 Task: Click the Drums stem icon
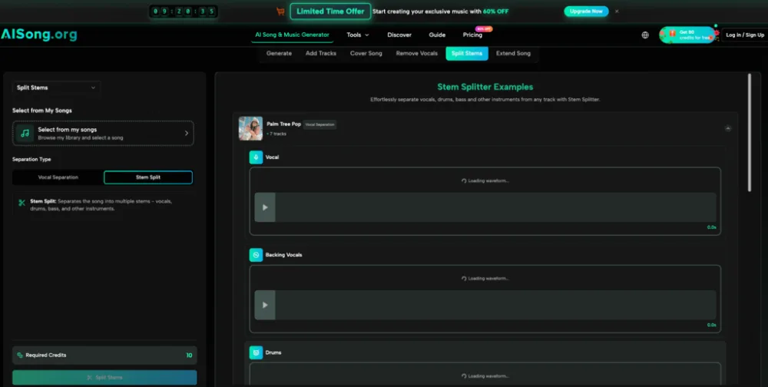coord(256,352)
